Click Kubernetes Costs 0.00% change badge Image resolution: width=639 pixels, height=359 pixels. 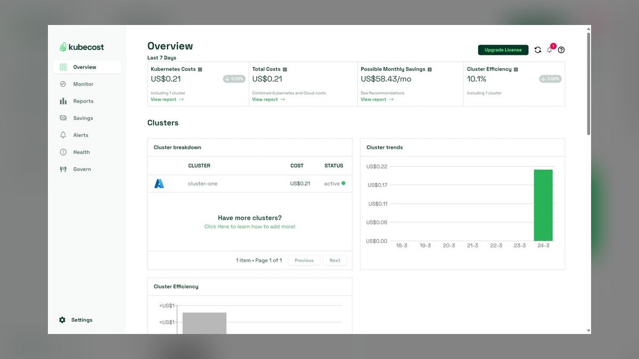234,79
